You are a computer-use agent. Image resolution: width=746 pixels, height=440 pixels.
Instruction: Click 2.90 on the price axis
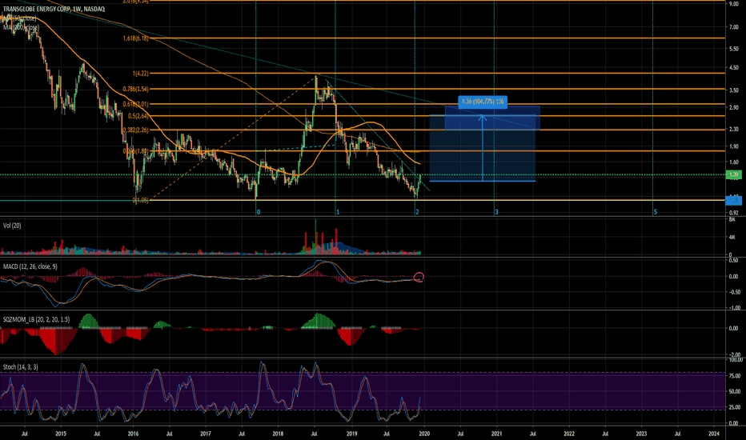734,108
